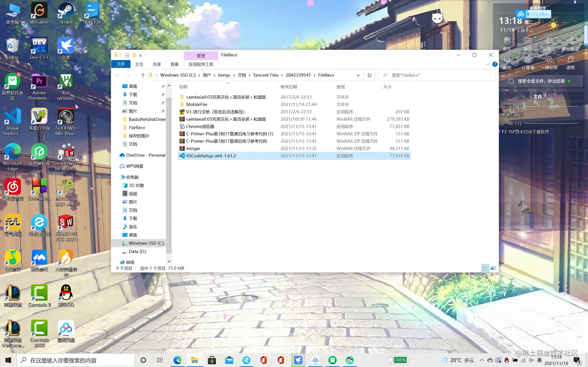Click Windows-SSD (C:) in address breadcrumb
The height and width of the screenshot is (367, 588).
pyautogui.click(x=178, y=75)
